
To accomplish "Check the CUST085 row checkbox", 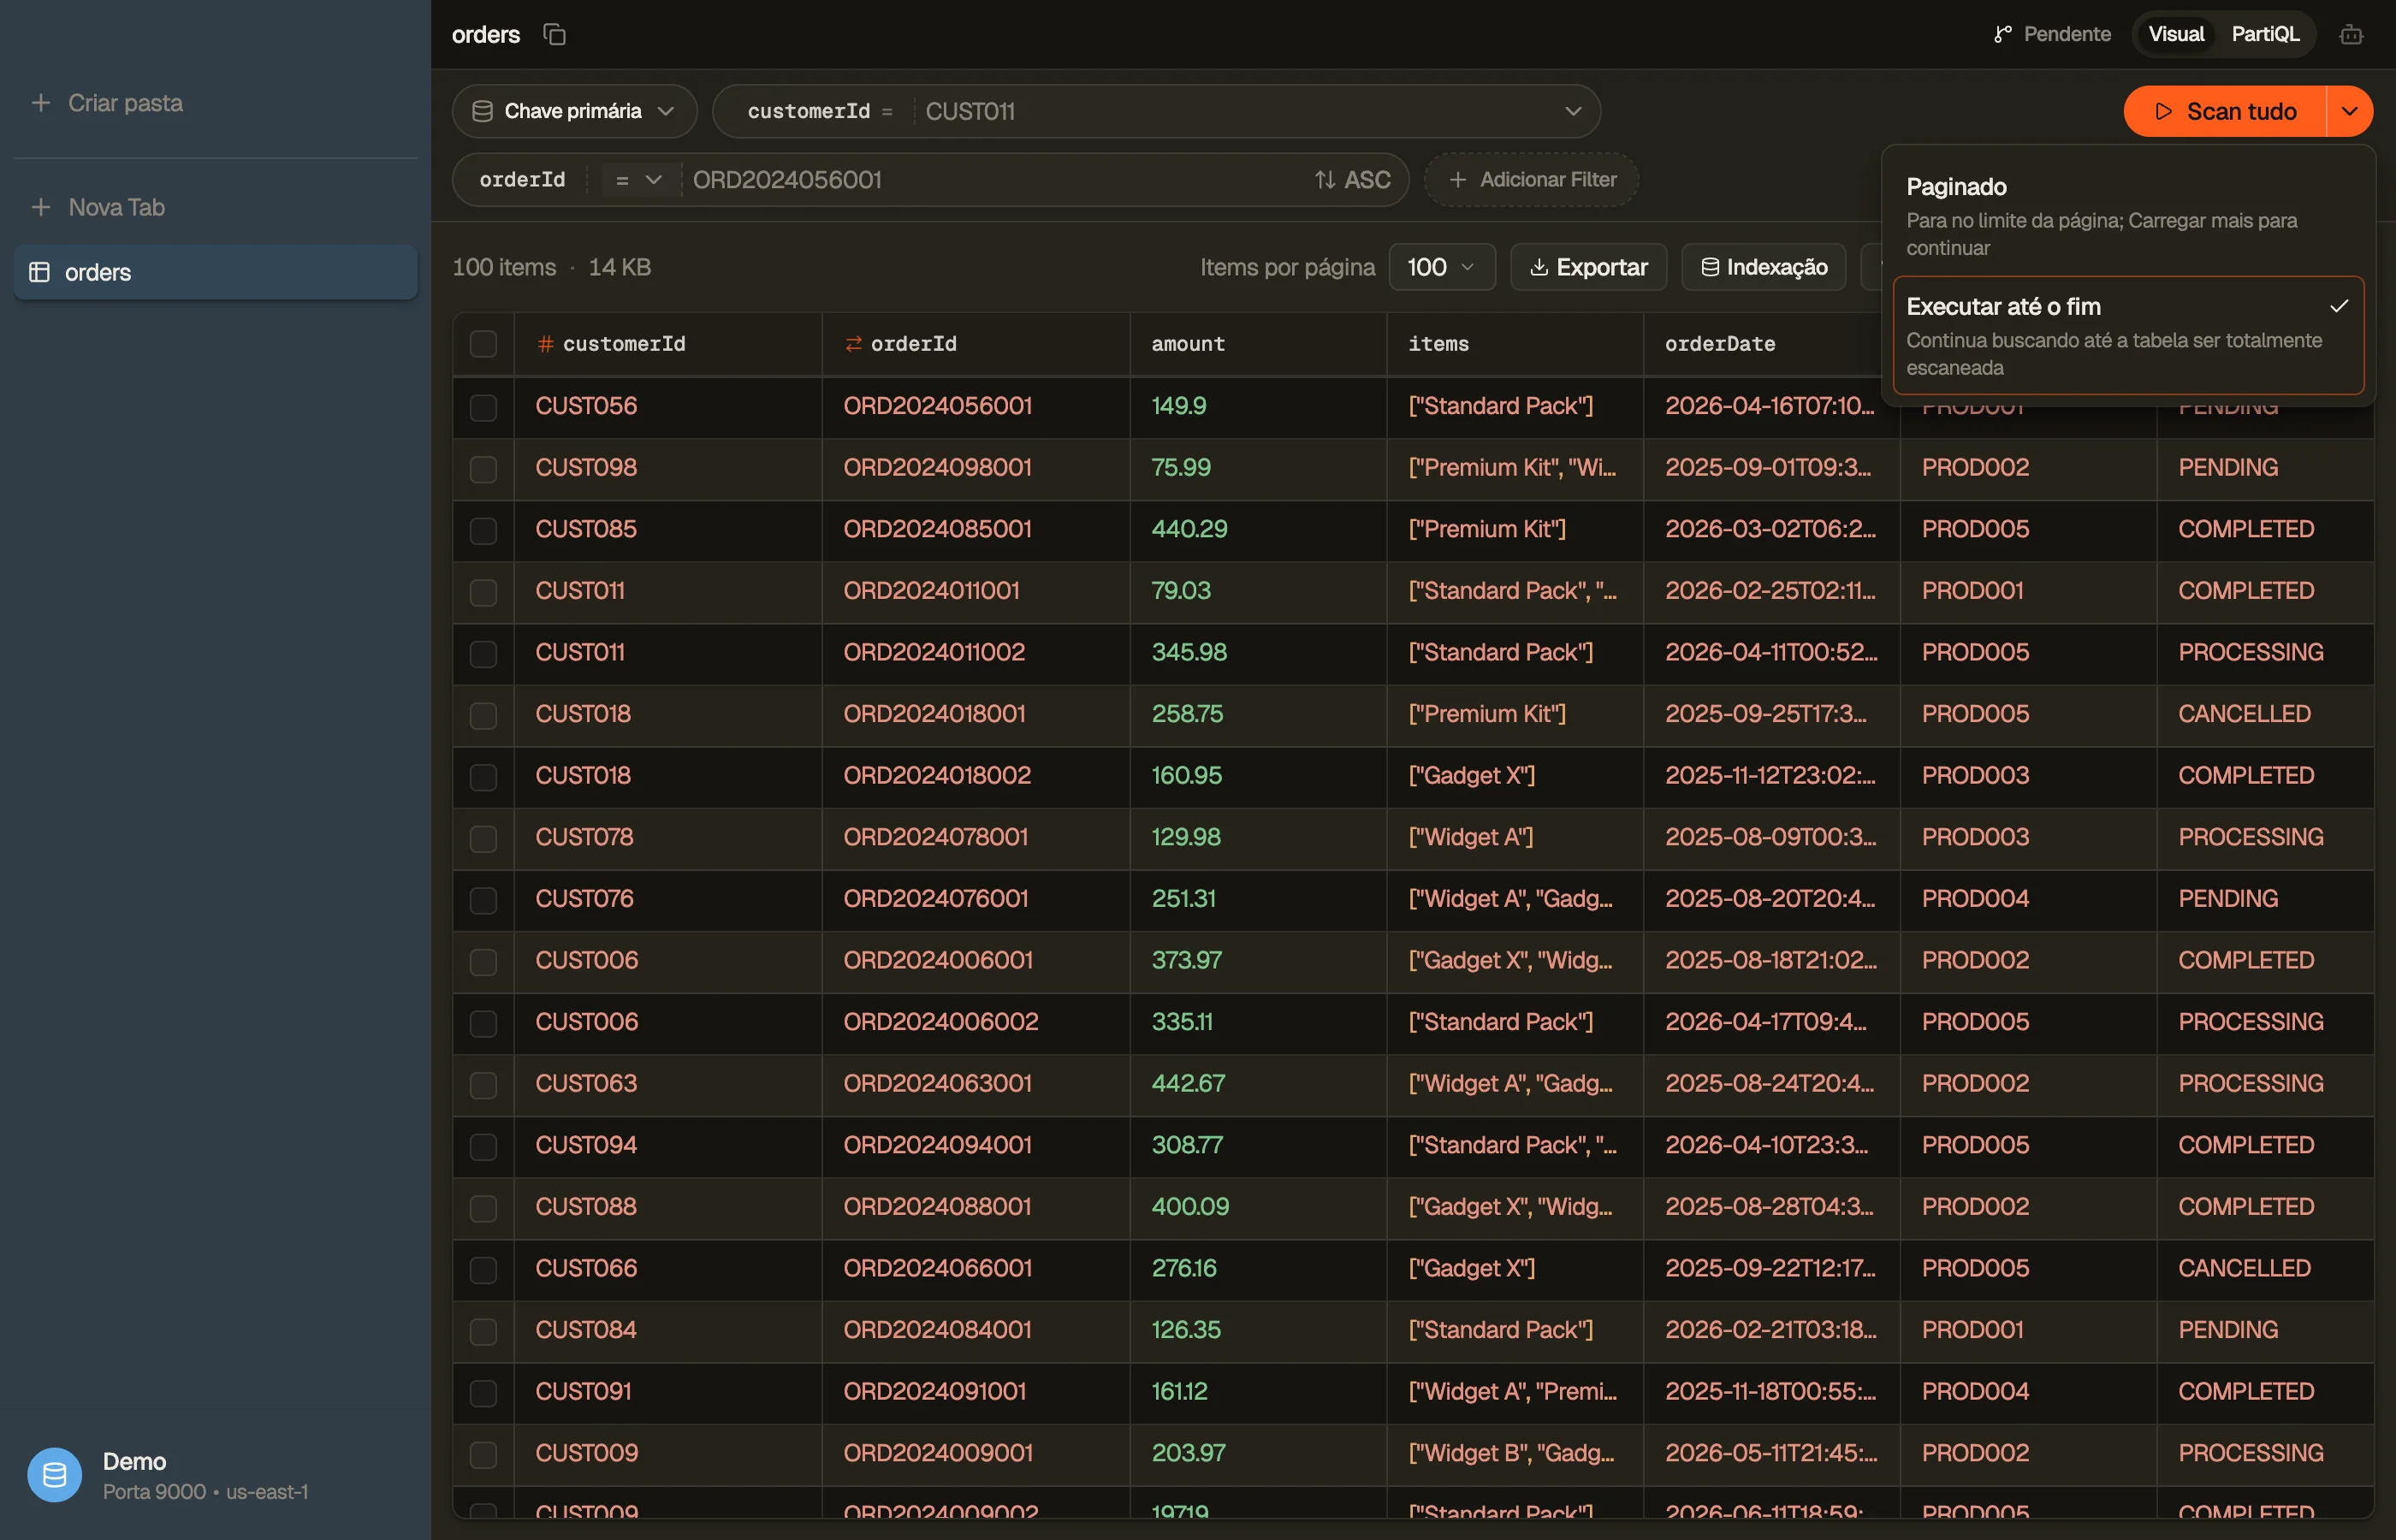I will pyautogui.click(x=483, y=530).
